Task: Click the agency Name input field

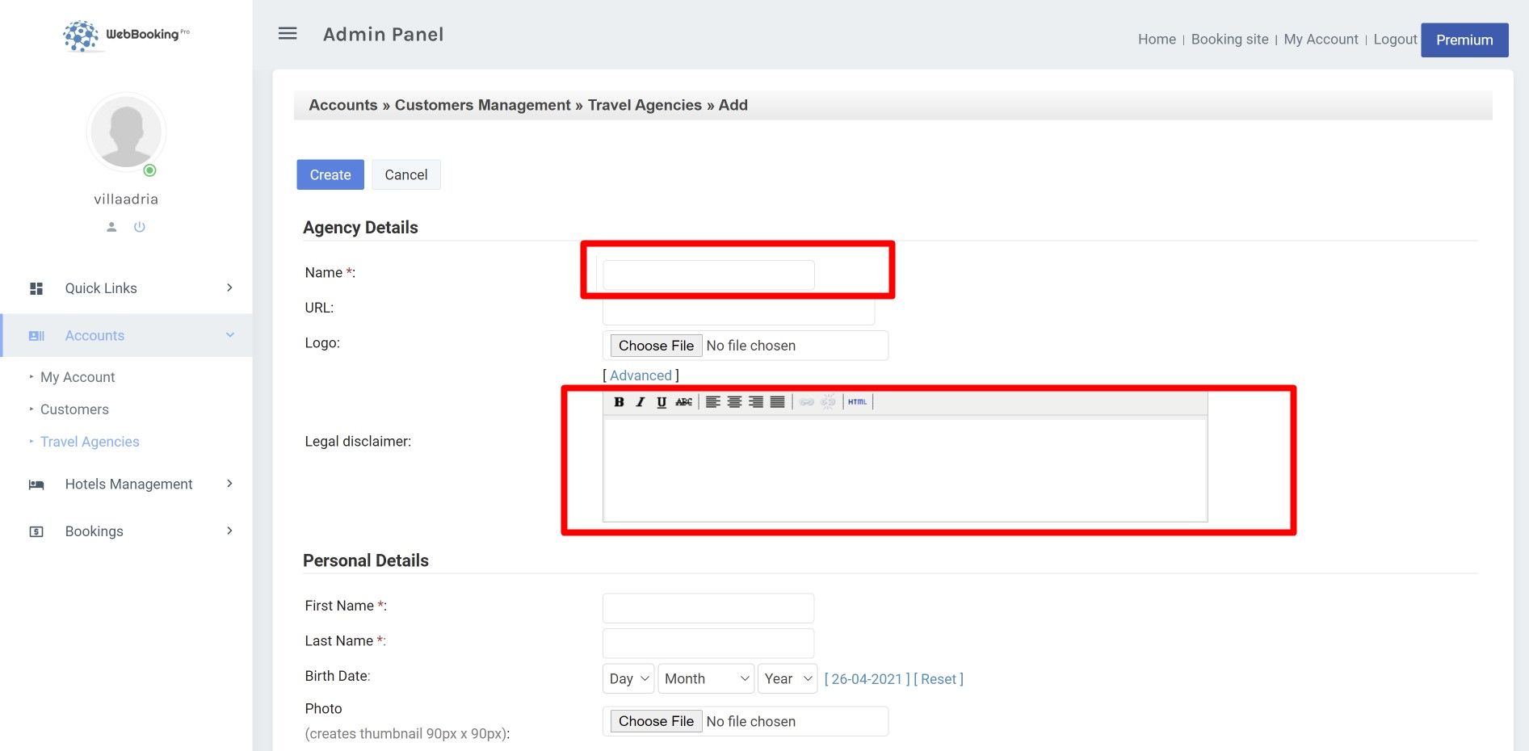Action: [x=708, y=275]
